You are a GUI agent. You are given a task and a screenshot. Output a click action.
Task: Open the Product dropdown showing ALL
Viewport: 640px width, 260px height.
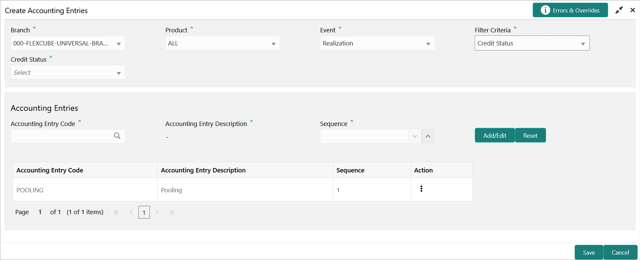222,43
